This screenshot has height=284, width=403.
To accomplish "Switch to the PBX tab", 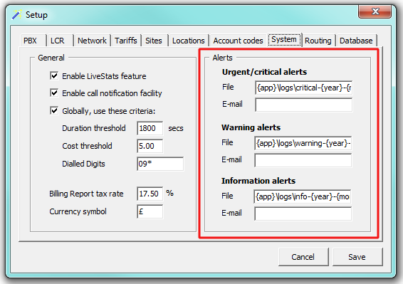I will tap(33, 41).
